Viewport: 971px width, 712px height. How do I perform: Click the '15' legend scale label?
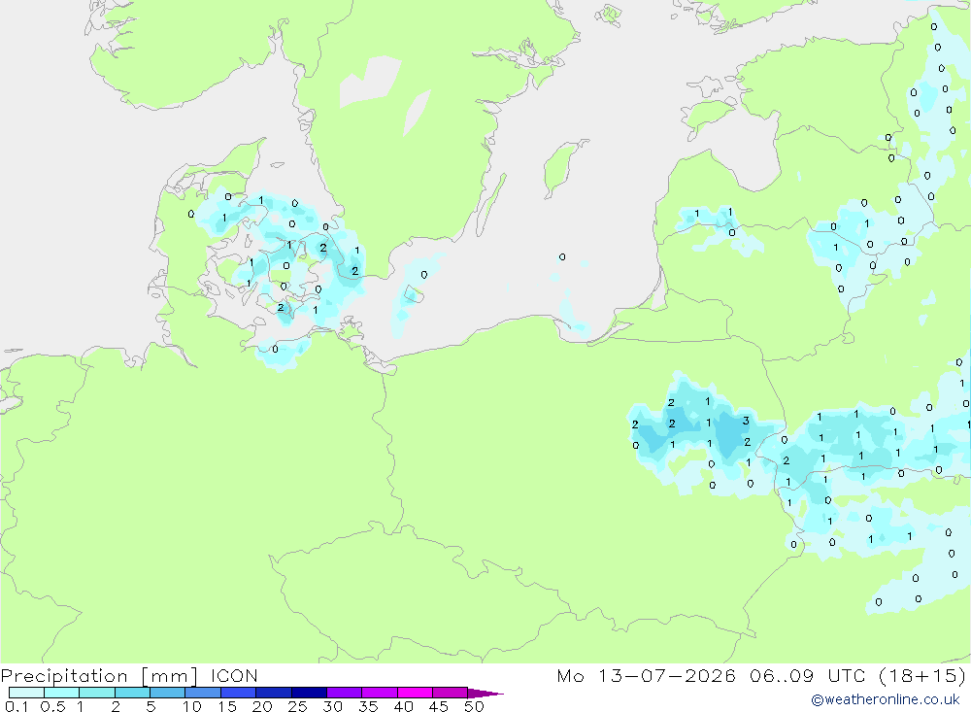coord(227,706)
